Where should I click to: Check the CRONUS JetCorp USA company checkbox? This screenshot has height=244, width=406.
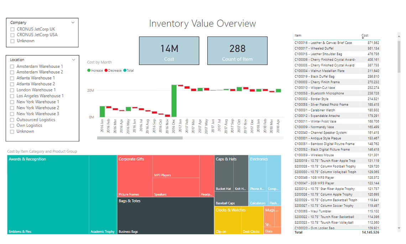click(x=12, y=35)
